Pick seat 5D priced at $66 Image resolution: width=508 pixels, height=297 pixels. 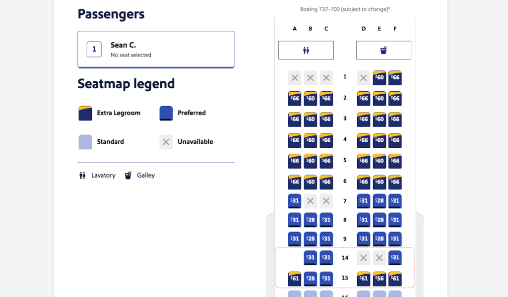pyautogui.click(x=364, y=161)
